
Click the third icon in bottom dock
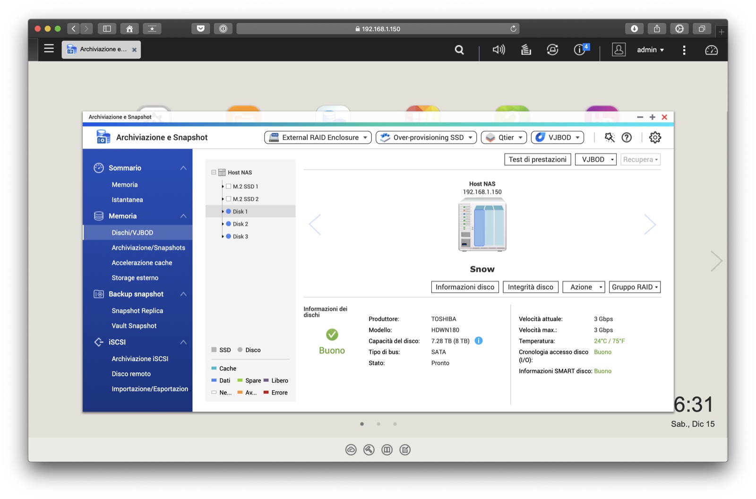coord(387,450)
